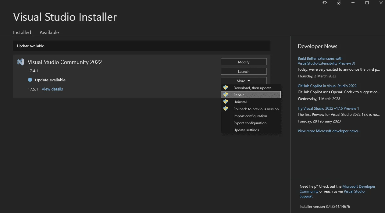The image size is (385, 213).
Task: Click shield icon beside Download, then update
Action: 226,88
